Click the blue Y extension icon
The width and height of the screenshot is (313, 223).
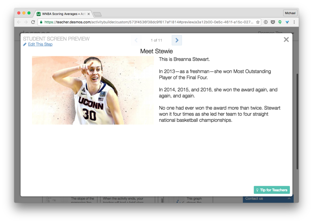point(287,22)
